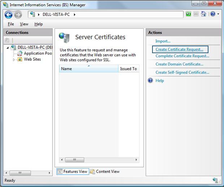The width and height of the screenshot is (224, 187).
Task: Open the Help toolbar dropdown arrow
Action: click(218, 14)
